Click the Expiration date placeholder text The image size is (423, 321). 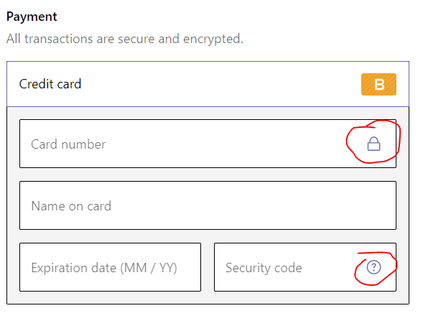point(104,268)
